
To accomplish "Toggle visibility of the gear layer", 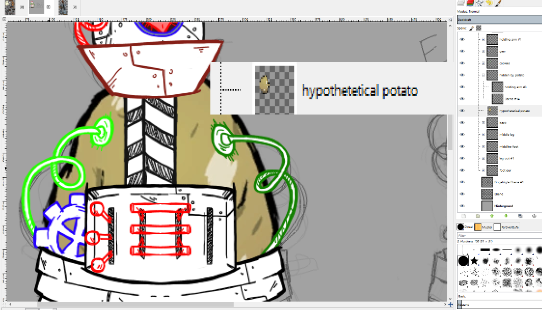I will [x=462, y=51].
